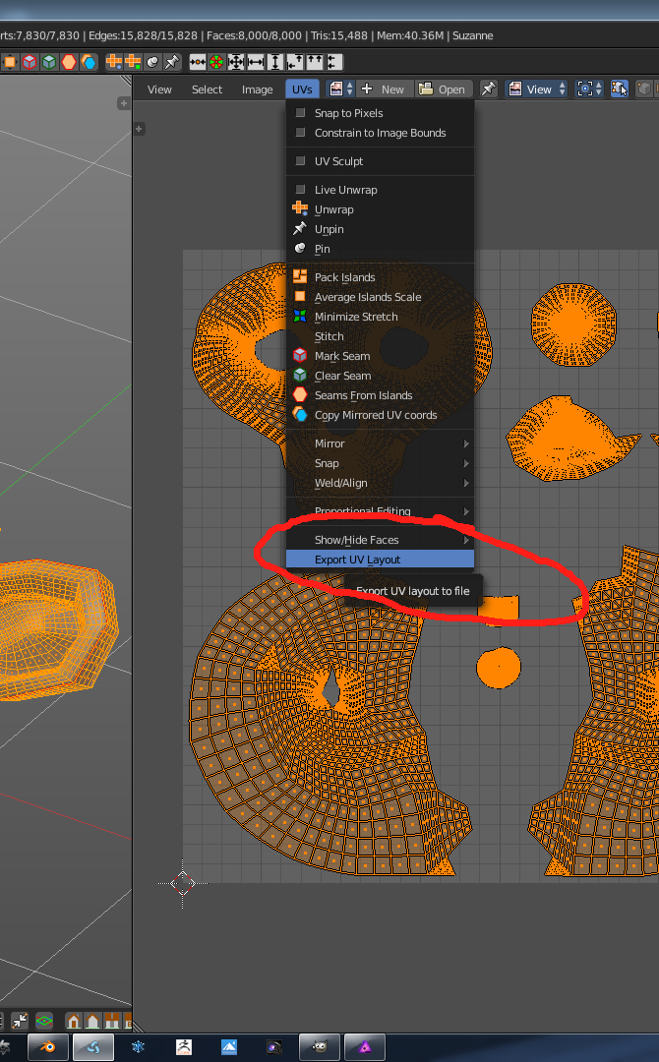Image resolution: width=659 pixels, height=1062 pixels.
Task: Enable the UV Sculpt checkbox
Action: [300, 161]
